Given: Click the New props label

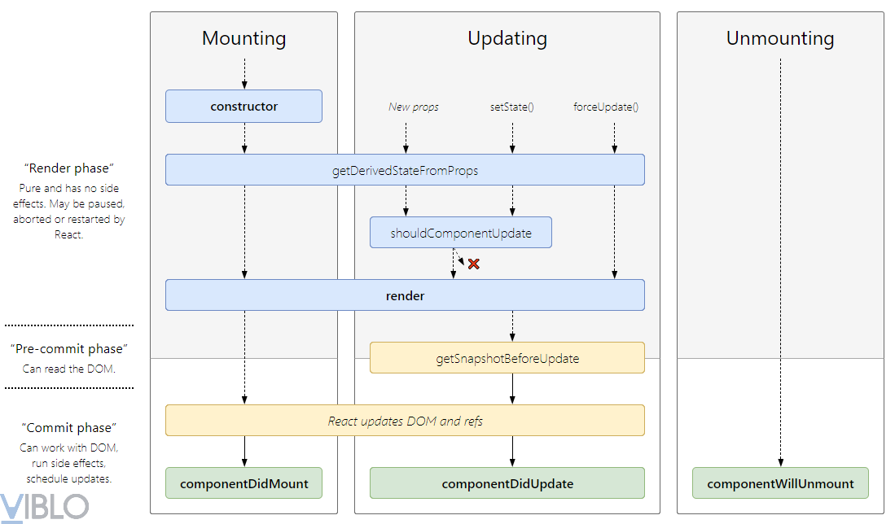Looking at the screenshot, I should click(414, 107).
